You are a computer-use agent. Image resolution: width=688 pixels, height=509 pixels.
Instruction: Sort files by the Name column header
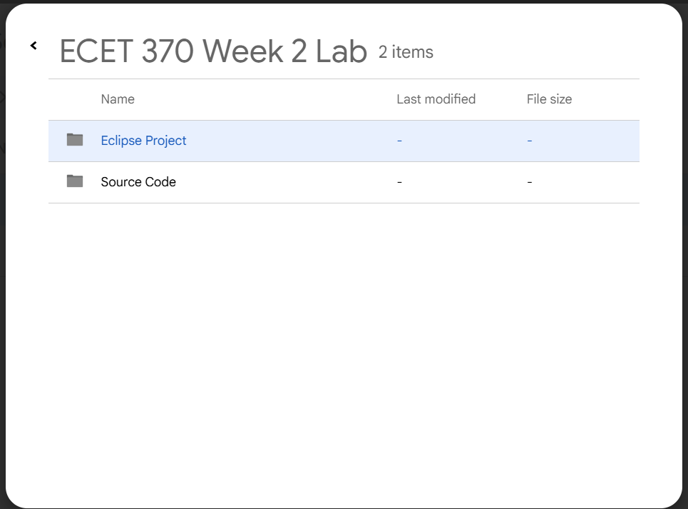(117, 99)
